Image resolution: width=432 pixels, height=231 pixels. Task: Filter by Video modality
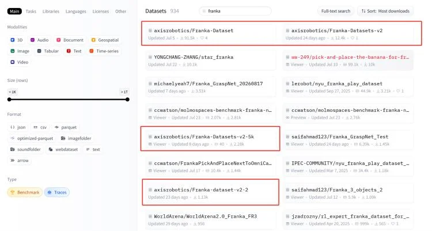[19, 62]
